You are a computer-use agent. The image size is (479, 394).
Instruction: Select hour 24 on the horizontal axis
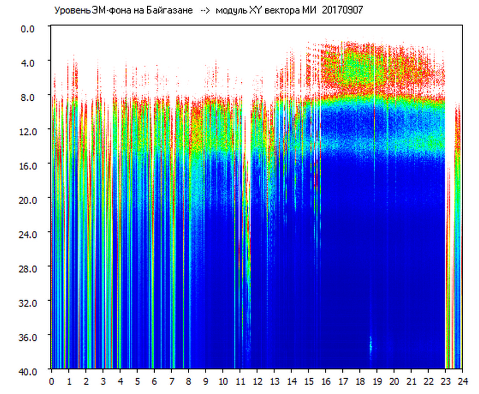point(462,381)
